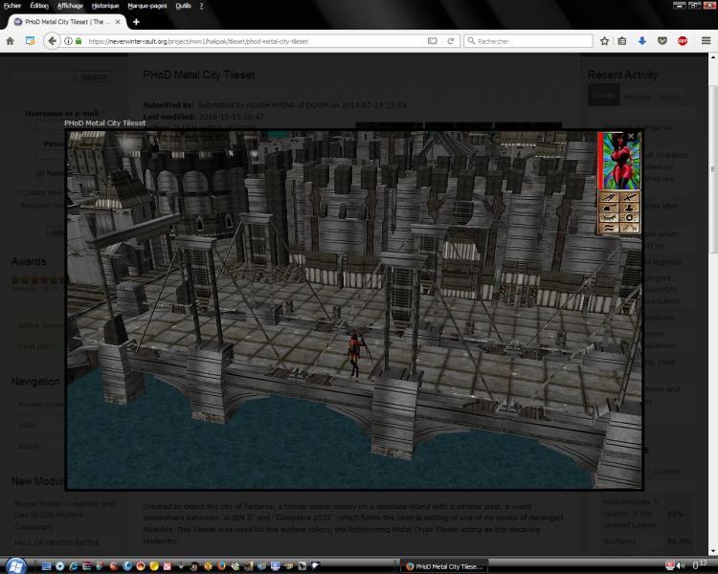Viewport: 718px width, 574px height.
Task: Launch Internet Explorer from quick launch
Action: point(74,566)
